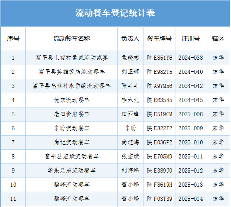Image resolution: width=231 pixels, height=207 pixels.
Task: Click the person cell 尚连海
Action: pos(130,142)
